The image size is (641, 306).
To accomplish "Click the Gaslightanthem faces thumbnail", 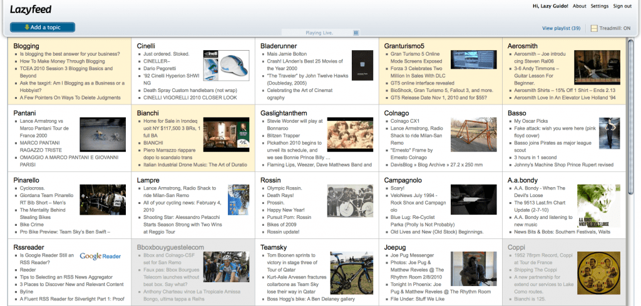I will click(x=350, y=135).
